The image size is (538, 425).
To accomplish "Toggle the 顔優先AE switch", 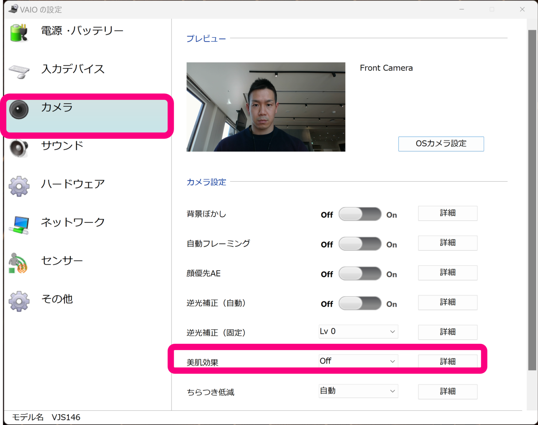I will pyautogui.click(x=360, y=274).
